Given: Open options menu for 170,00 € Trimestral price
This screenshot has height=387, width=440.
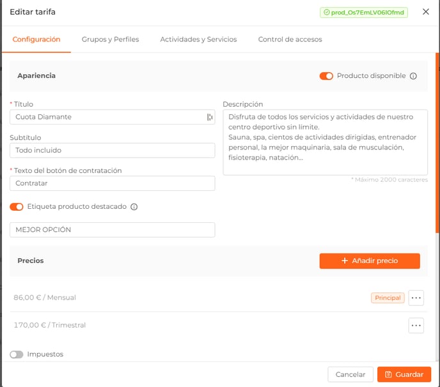Looking at the screenshot, I should pyautogui.click(x=416, y=325).
